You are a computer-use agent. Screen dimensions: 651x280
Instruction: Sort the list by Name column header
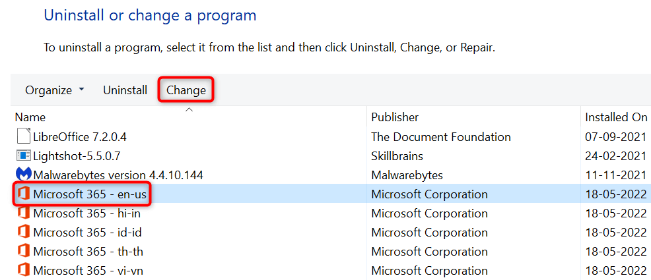[30, 117]
